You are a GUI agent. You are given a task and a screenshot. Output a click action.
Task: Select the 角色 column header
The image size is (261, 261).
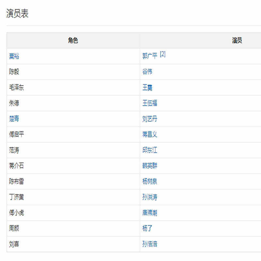73,40
